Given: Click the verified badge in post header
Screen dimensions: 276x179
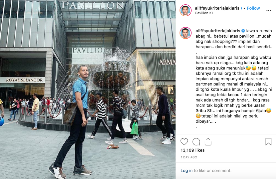Looking at the screenshot, I should point(242,8).
